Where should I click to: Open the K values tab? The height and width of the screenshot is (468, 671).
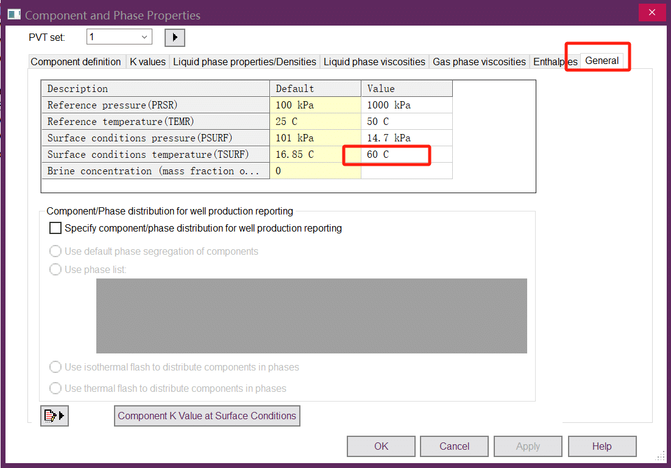click(147, 62)
